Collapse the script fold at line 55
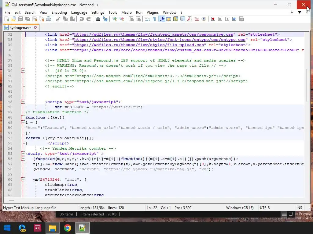 (23, 154)
